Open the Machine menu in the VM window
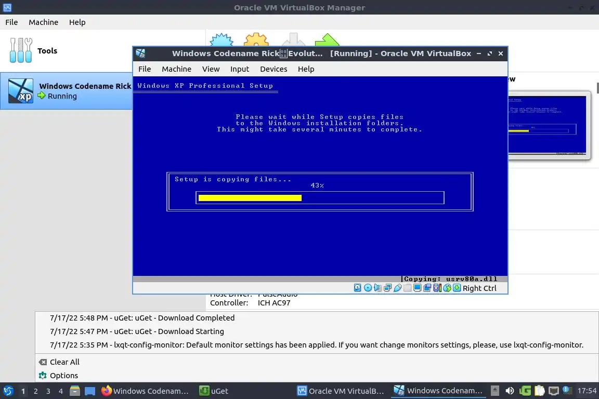 (176, 69)
